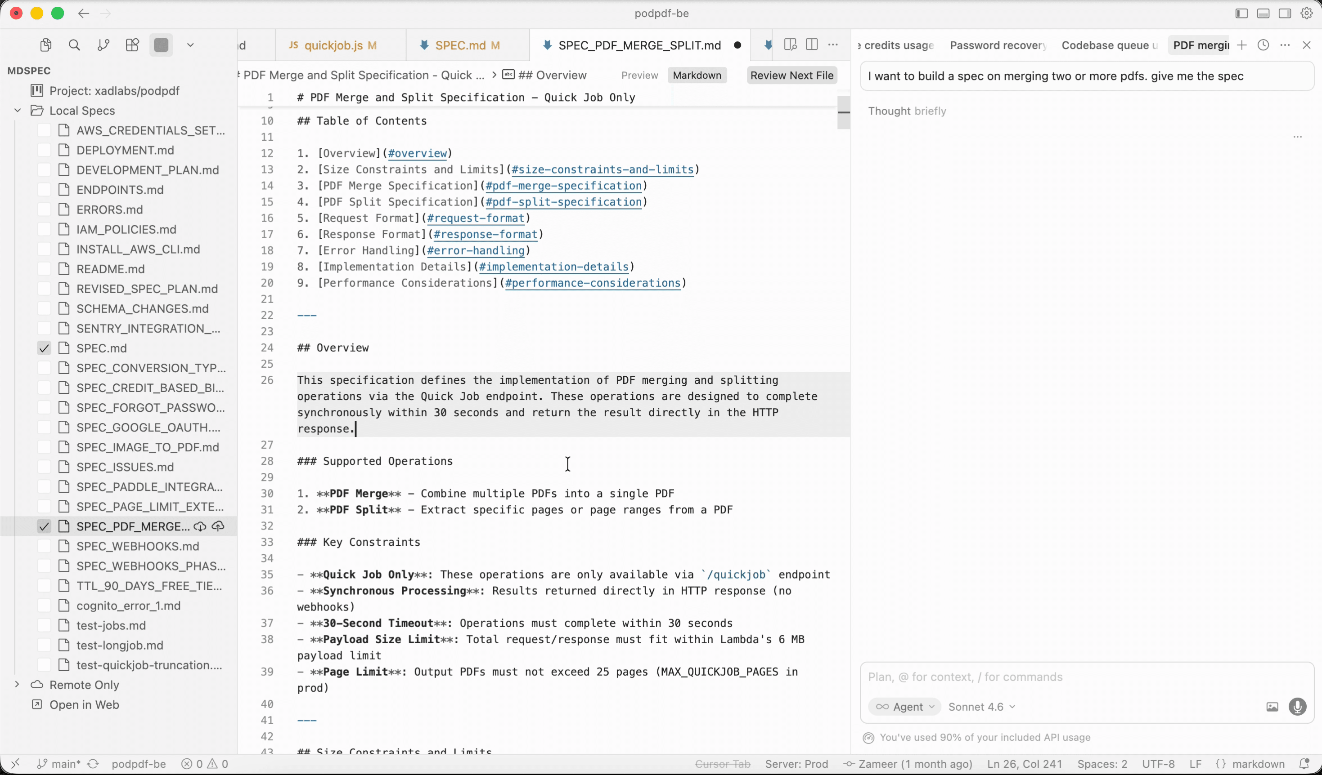
Task: Open the Open in Web link
Action: (x=83, y=705)
